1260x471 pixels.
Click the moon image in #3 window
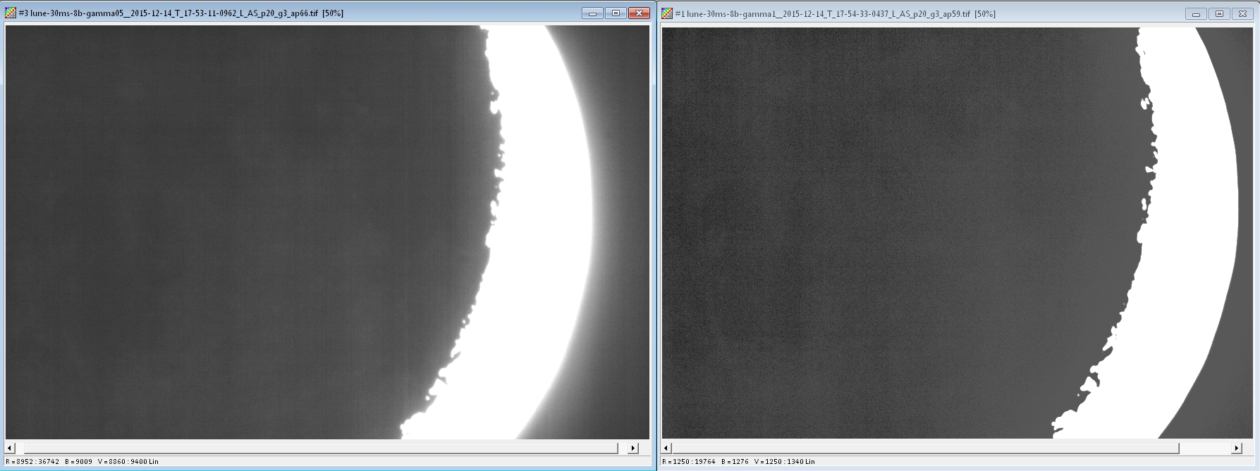(327, 232)
